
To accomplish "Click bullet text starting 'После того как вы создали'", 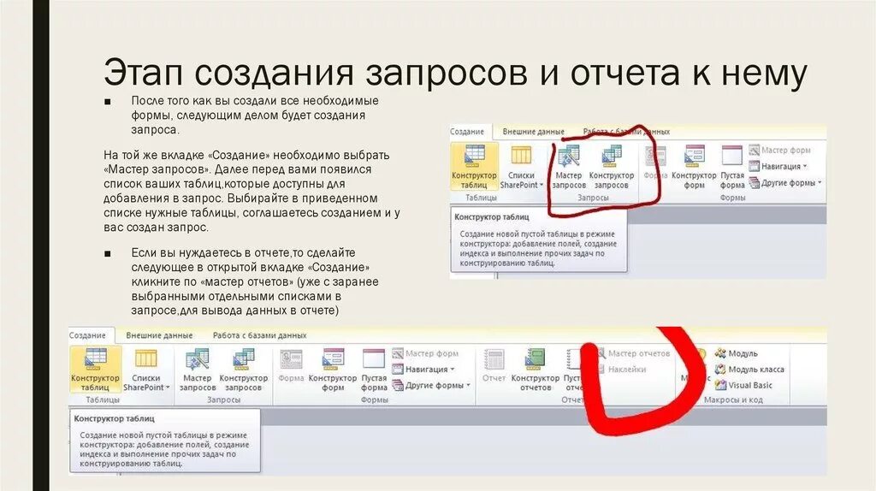I will coord(255,115).
